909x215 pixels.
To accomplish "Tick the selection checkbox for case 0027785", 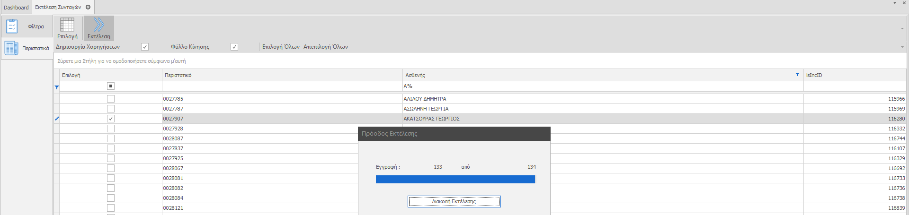I will click(x=111, y=99).
